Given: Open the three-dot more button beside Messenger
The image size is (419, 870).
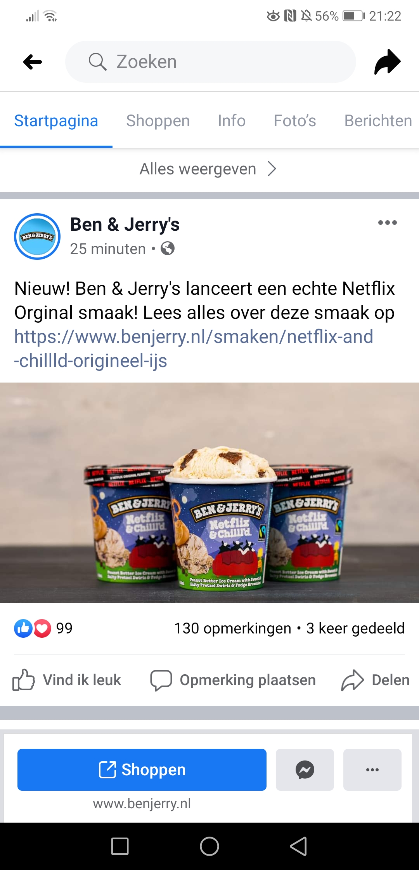Looking at the screenshot, I should (x=372, y=770).
